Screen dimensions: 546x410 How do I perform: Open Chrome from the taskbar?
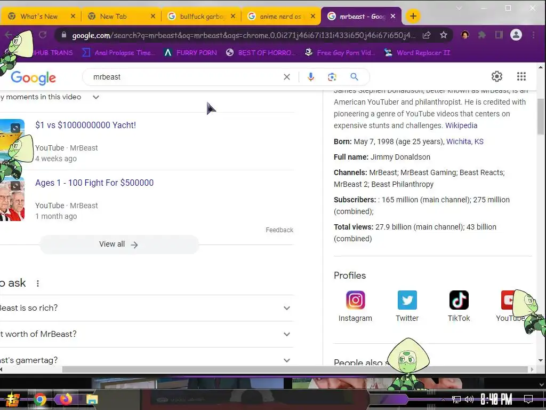pyautogui.click(x=40, y=399)
